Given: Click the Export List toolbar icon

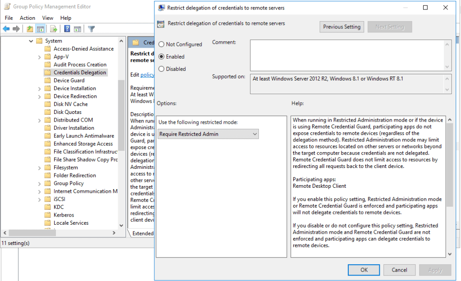Looking at the screenshot, I should pos(54,29).
